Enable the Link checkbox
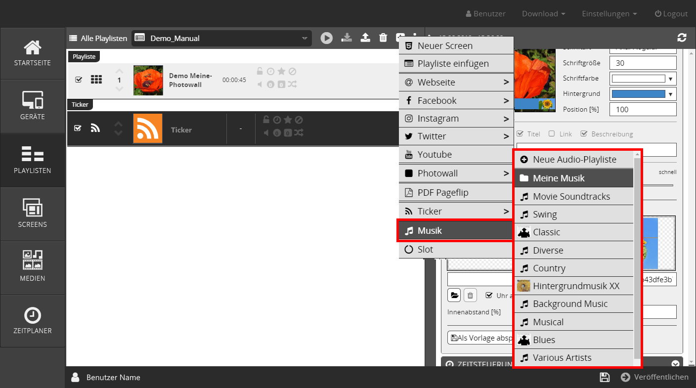This screenshot has width=696, height=388. tap(552, 134)
